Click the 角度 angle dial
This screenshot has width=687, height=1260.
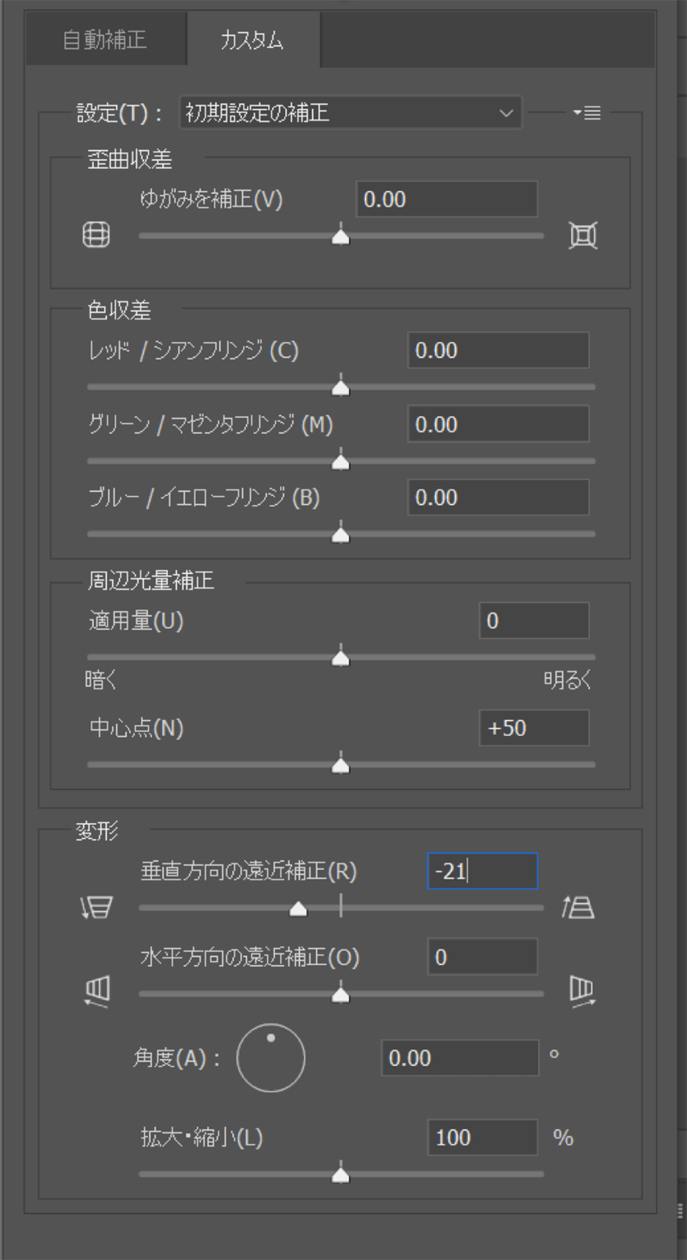click(x=271, y=1058)
